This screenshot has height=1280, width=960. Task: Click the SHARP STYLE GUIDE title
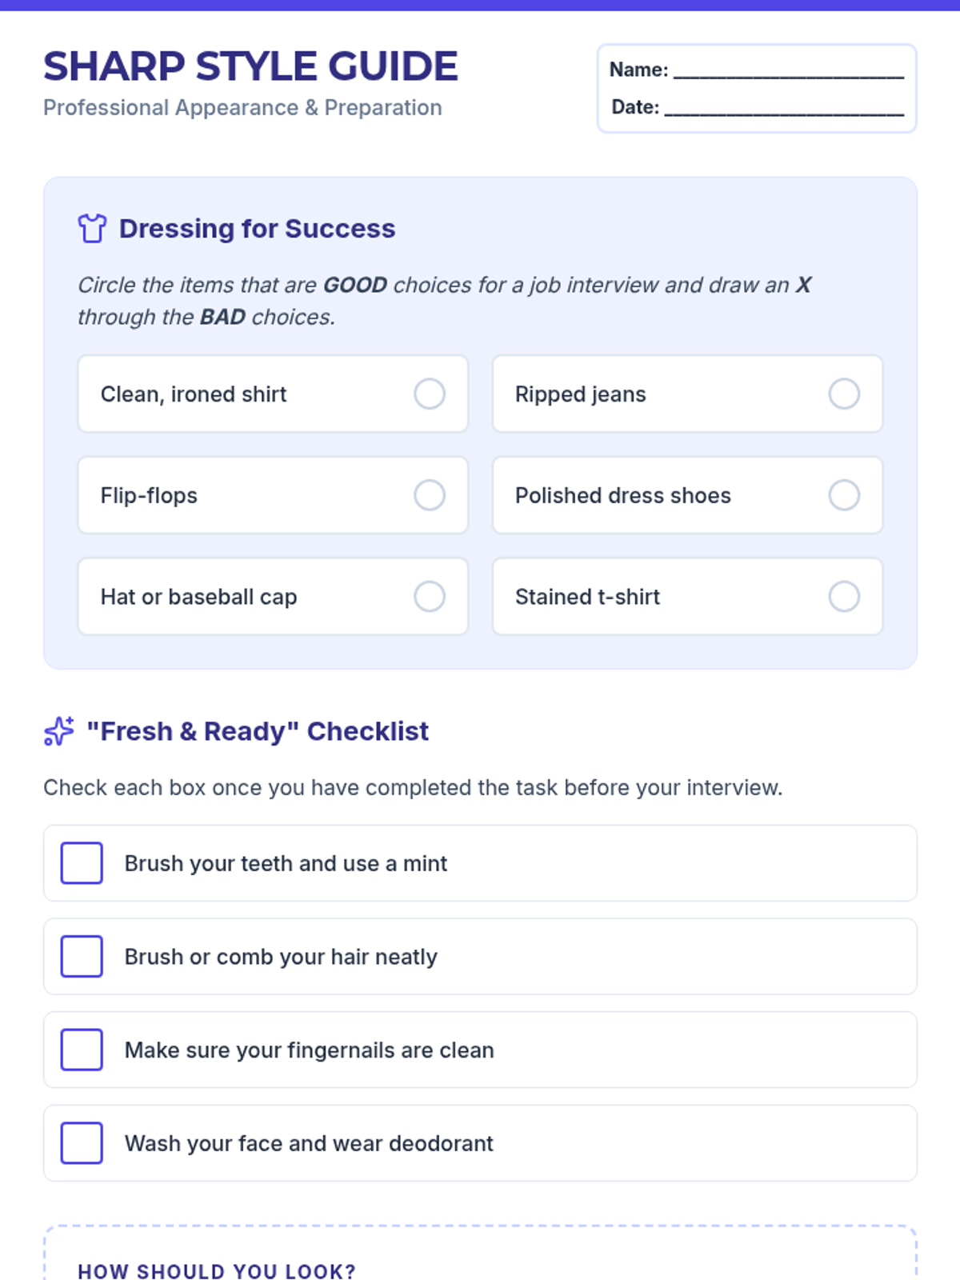pyautogui.click(x=250, y=66)
